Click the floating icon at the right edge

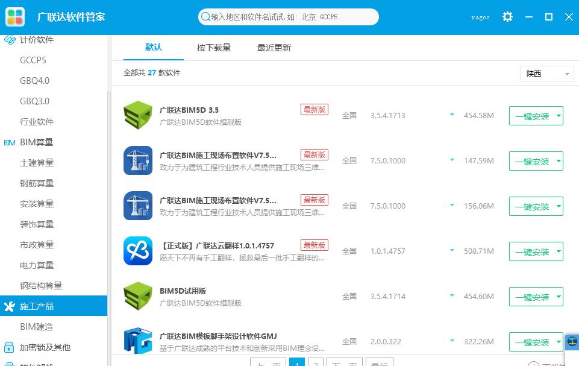(572, 341)
